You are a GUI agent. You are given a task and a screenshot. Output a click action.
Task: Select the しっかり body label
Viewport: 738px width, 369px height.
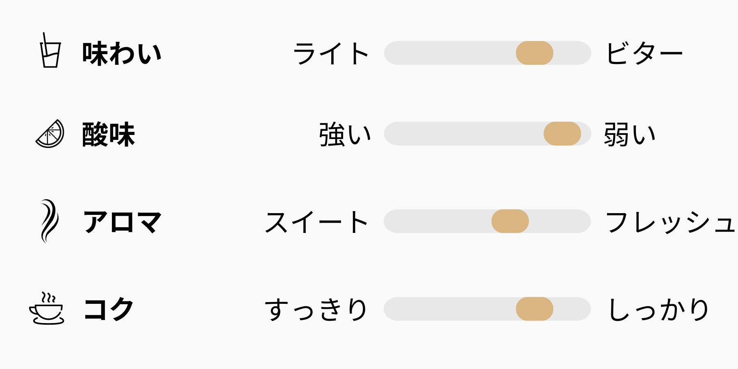pos(658,310)
